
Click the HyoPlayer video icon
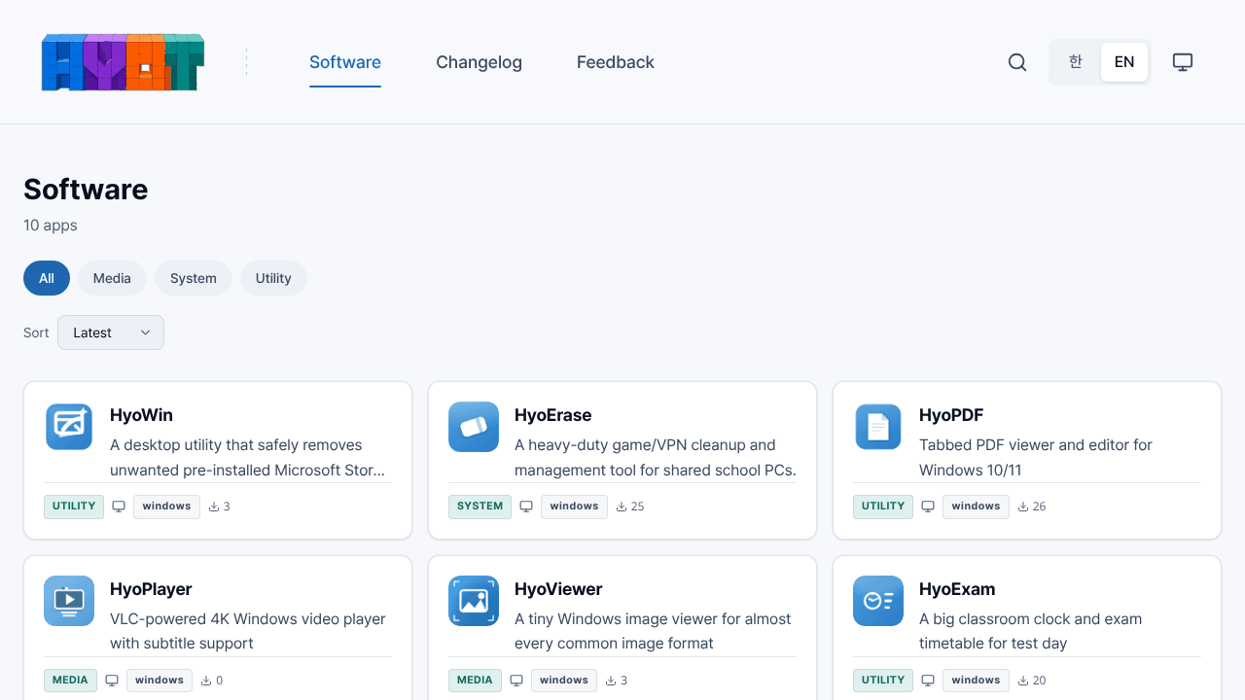point(69,601)
